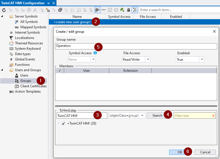This screenshot has height=159, width=220.
Task: Click the orange-star new group toolbar icon
Action: pos(48,10)
